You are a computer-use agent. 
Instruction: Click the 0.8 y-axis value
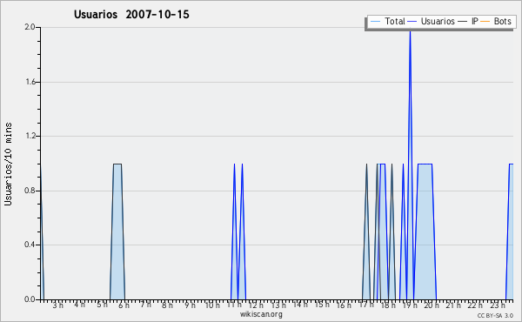pos(30,191)
